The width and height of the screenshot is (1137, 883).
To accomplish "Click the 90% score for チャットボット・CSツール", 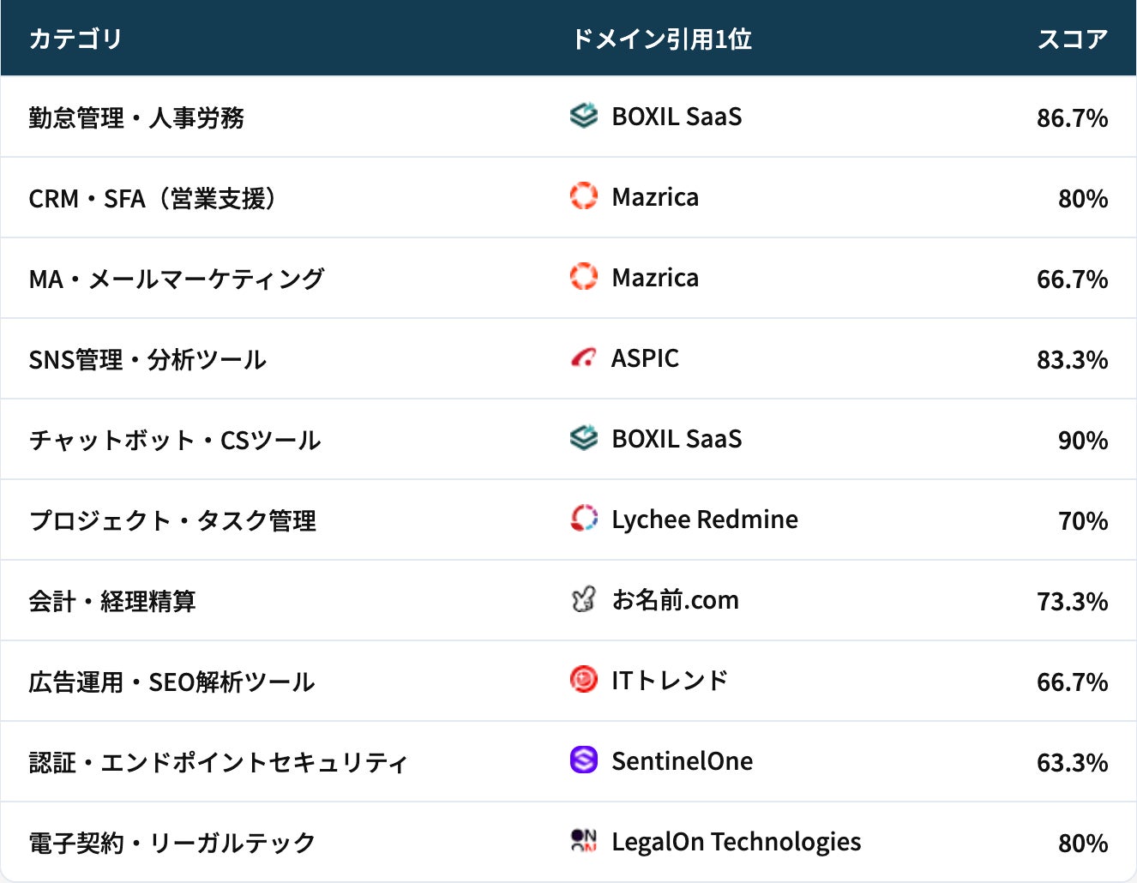I will click(1082, 440).
